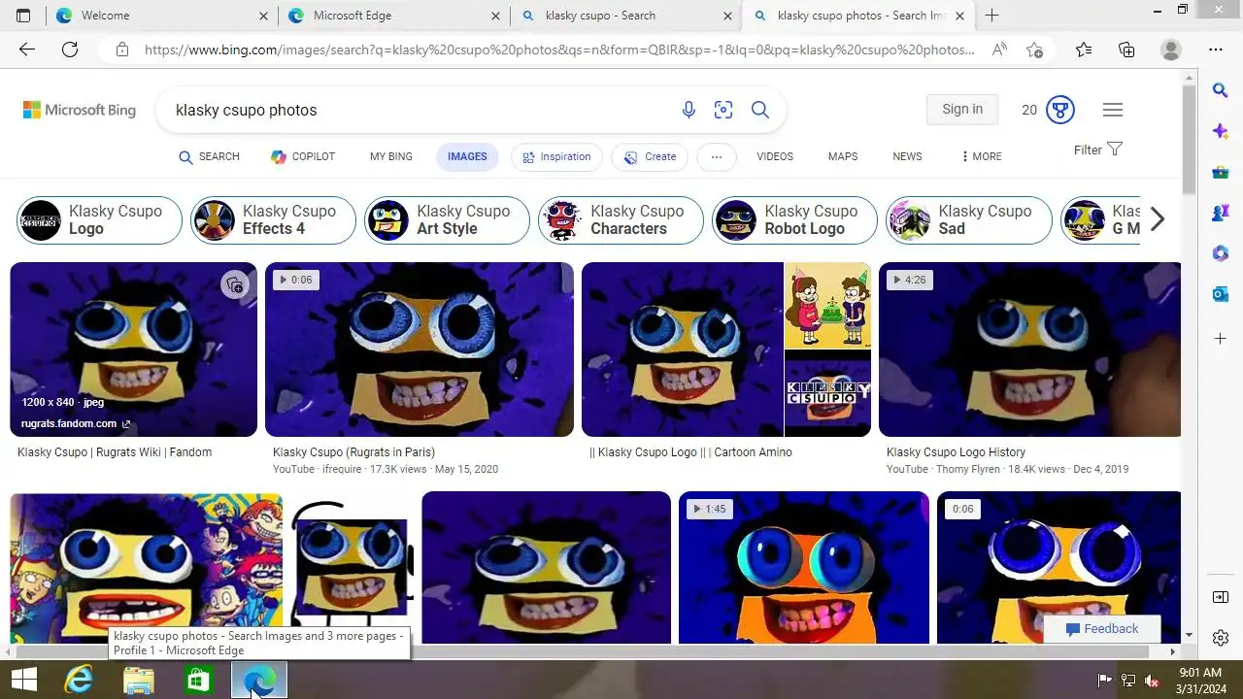Image resolution: width=1243 pixels, height=699 pixels.
Task: Select Klasky Csupo Robot Logo suggestion
Action: [794, 219]
